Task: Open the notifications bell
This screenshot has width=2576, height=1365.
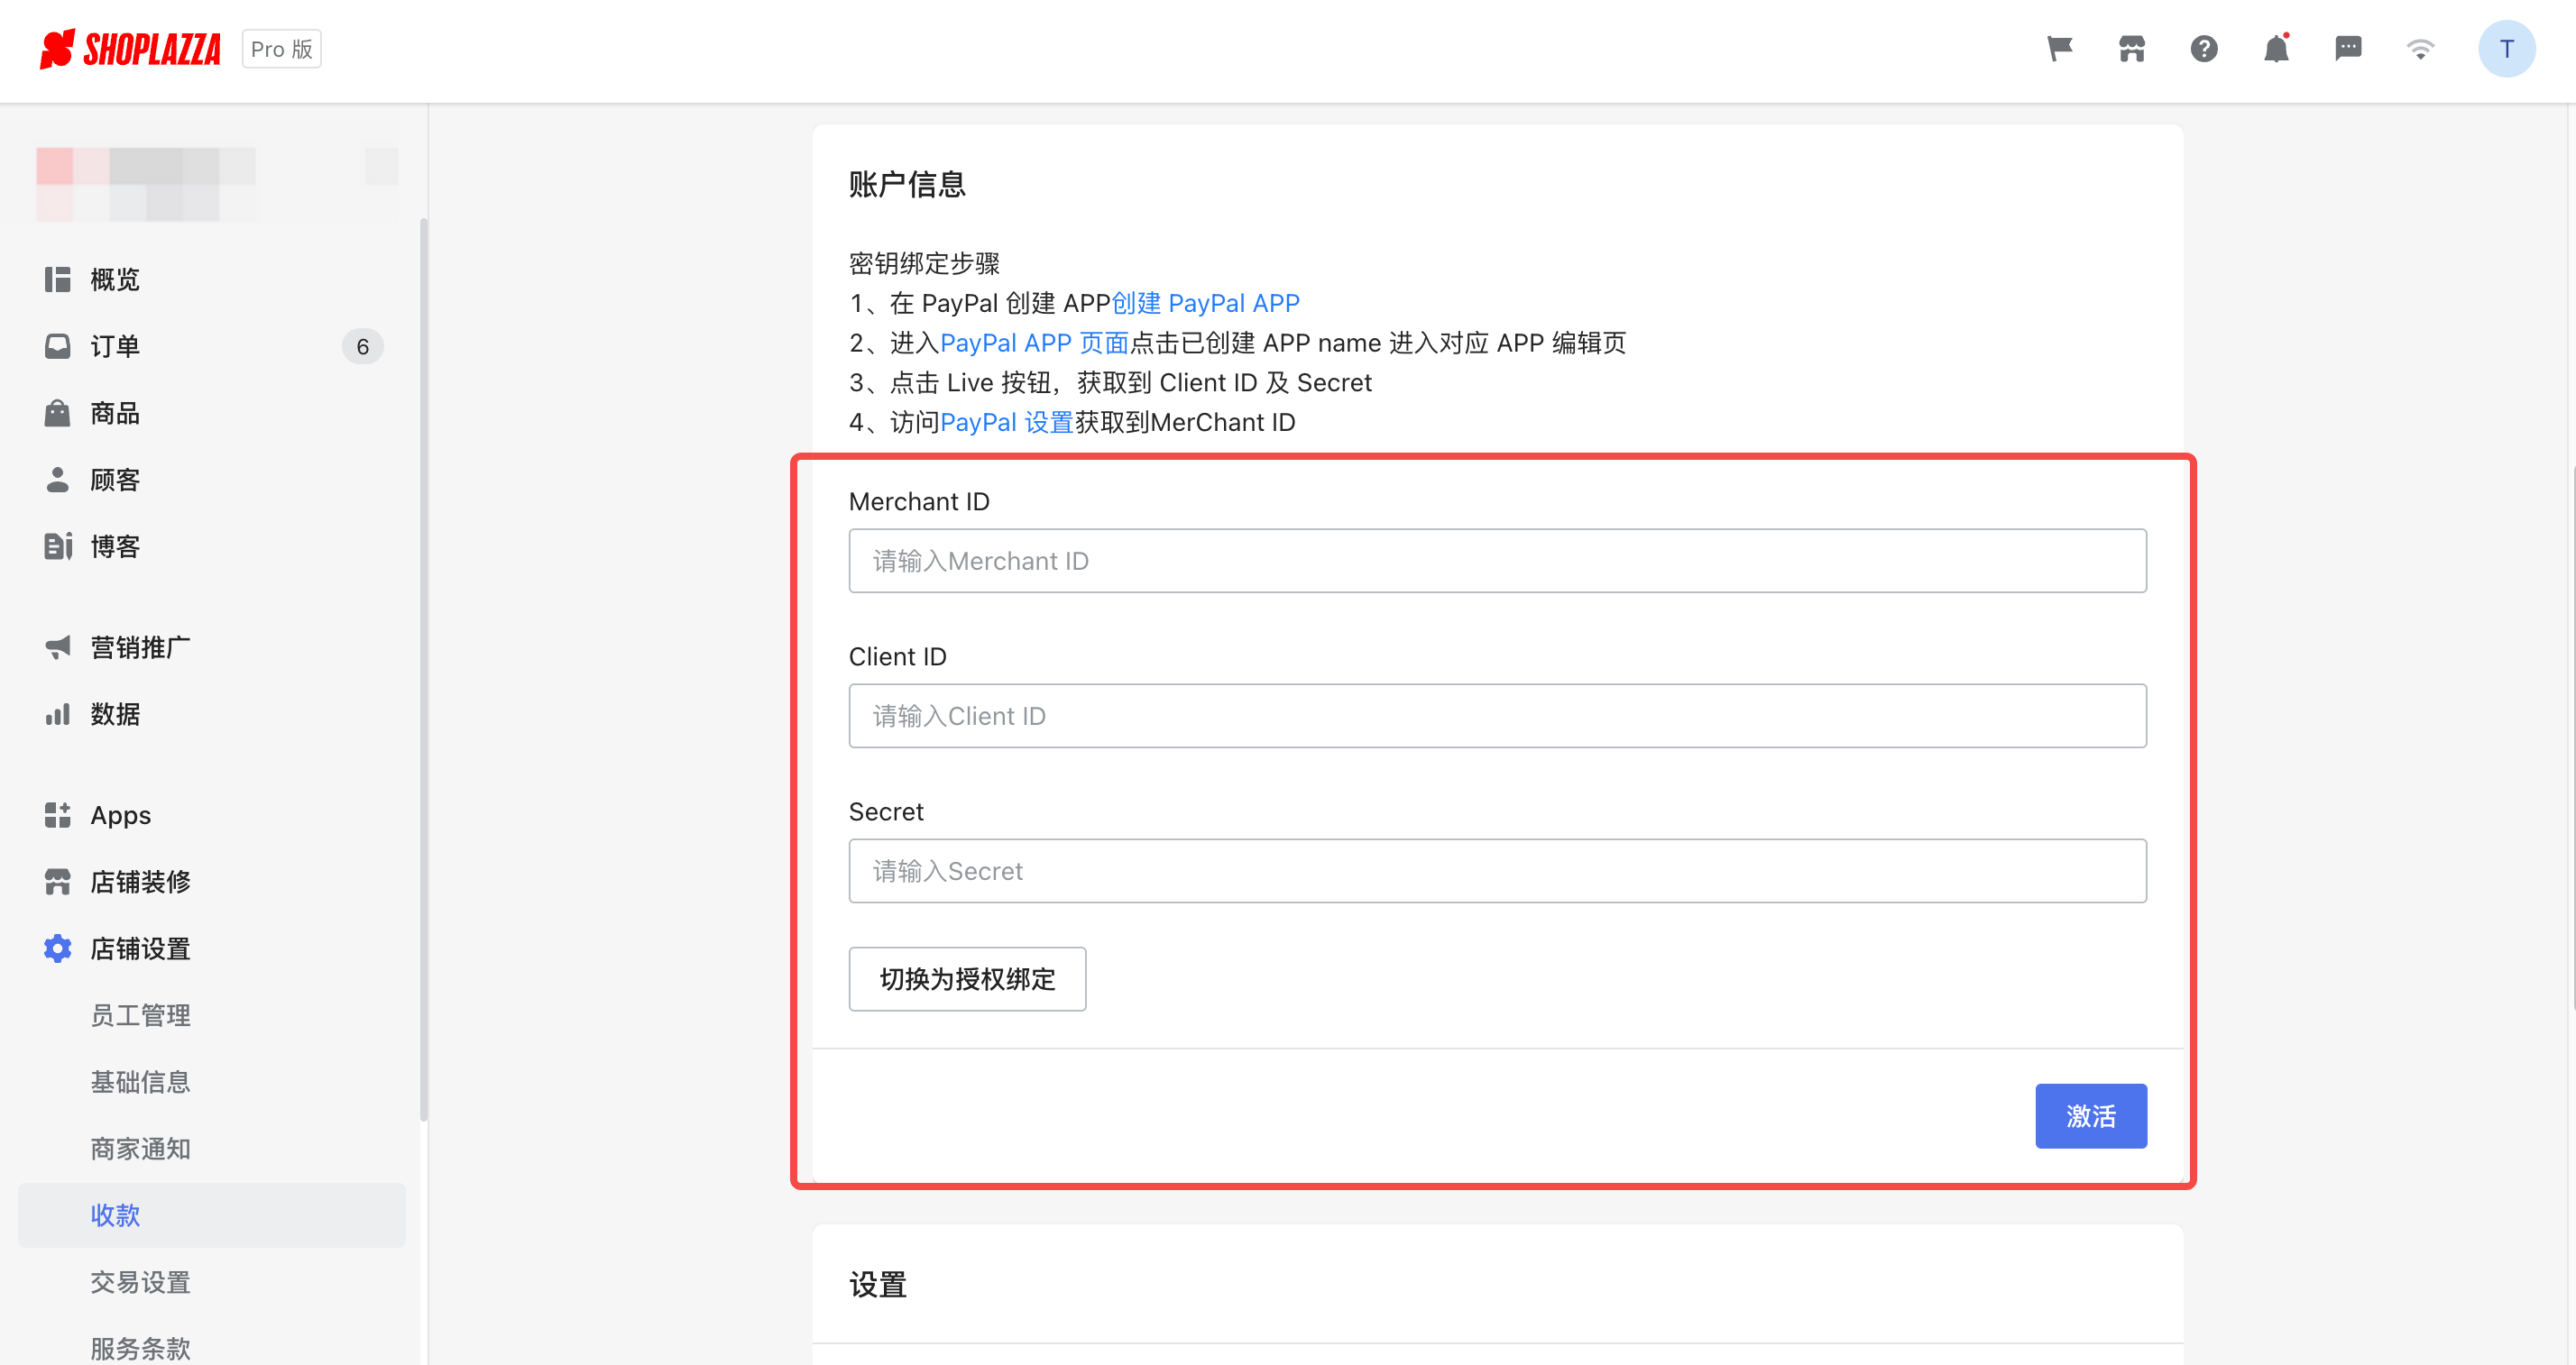Action: coord(2276,49)
